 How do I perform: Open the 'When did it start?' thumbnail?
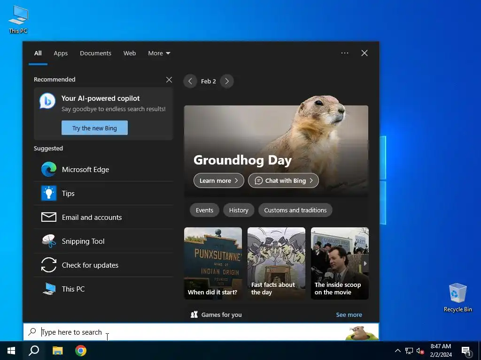[x=213, y=263]
